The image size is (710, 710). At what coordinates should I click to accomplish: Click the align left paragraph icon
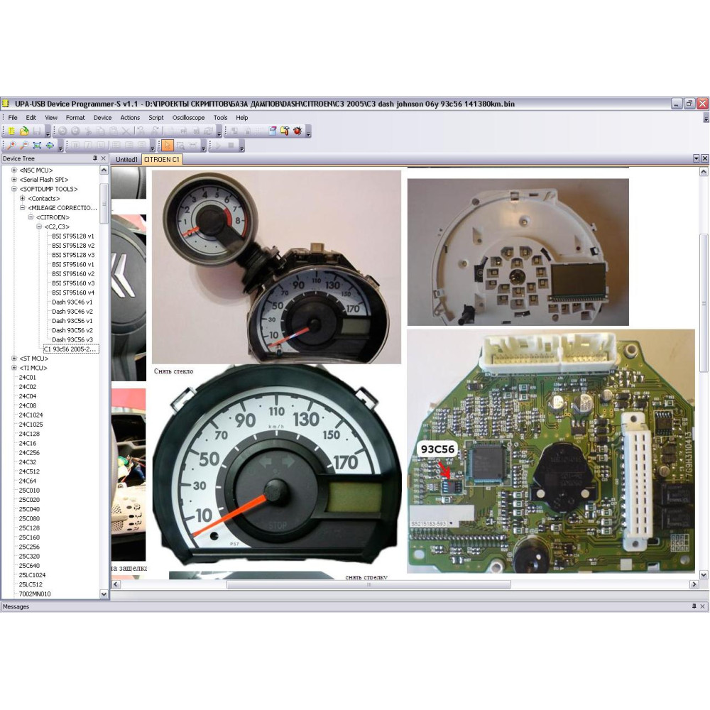[116, 146]
